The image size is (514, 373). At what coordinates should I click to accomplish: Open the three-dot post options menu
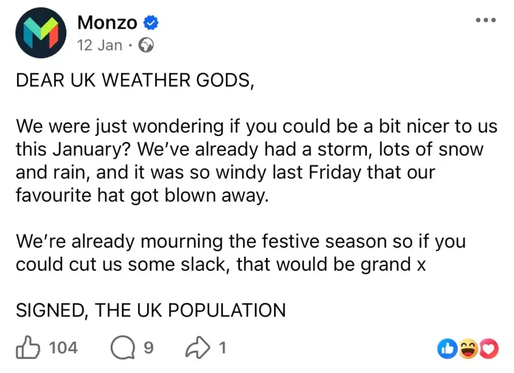tap(485, 20)
